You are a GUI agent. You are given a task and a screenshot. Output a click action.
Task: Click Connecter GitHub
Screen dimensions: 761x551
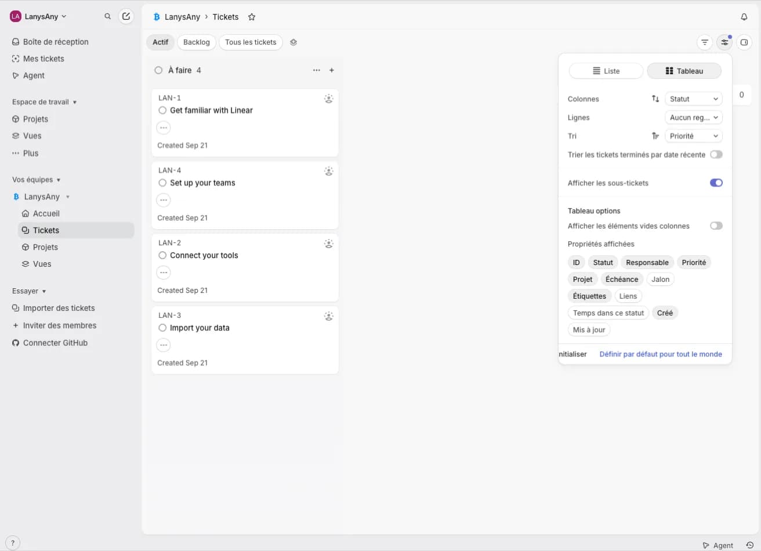[x=55, y=343]
